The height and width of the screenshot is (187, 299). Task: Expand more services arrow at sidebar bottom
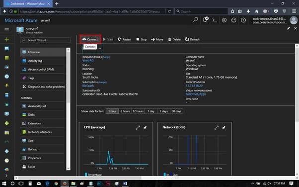(x=6, y=176)
